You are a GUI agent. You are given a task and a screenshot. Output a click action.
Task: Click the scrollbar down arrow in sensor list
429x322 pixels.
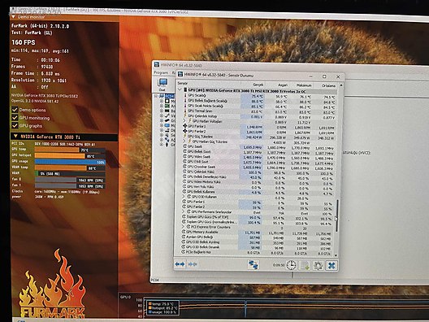click(336, 255)
